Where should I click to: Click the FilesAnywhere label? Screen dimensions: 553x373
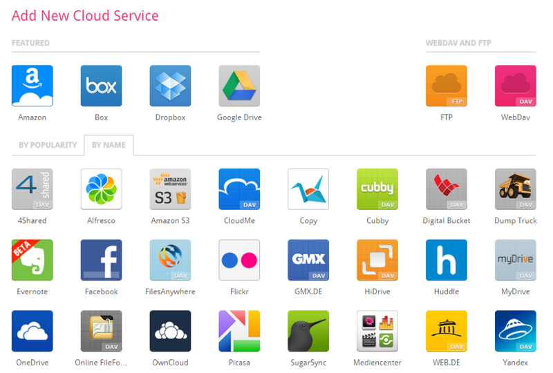pos(170,291)
